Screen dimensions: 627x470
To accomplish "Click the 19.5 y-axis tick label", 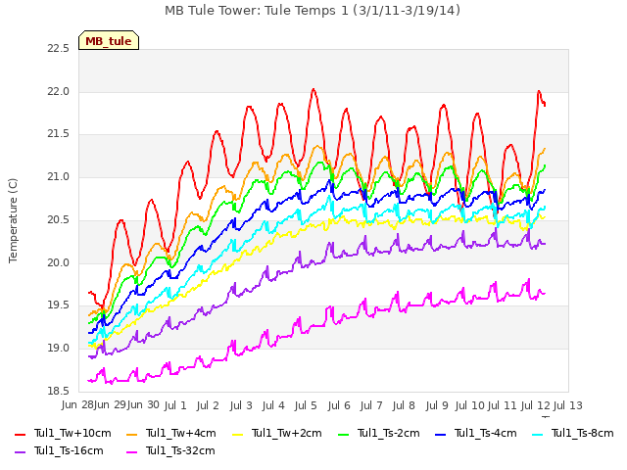I will click(x=58, y=305).
